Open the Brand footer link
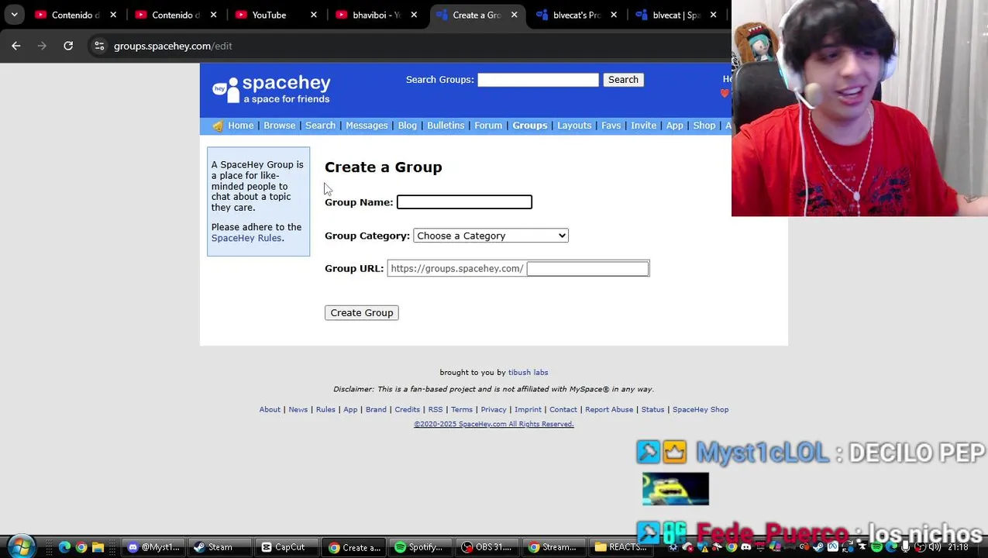 [x=376, y=410]
